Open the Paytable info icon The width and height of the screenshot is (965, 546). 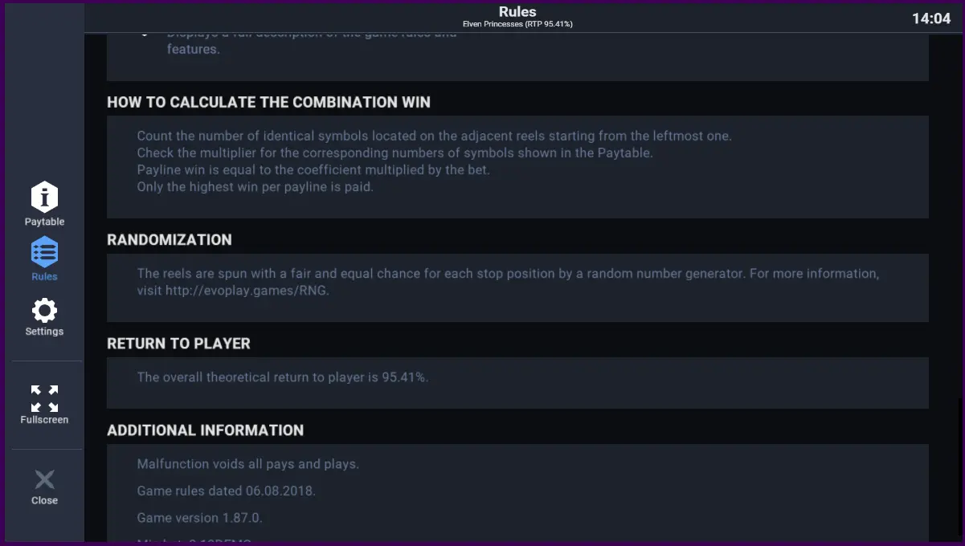click(x=44, y=197)
